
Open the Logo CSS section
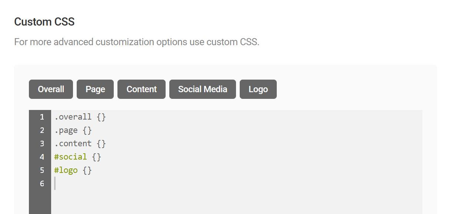click(x=258, y=89)
